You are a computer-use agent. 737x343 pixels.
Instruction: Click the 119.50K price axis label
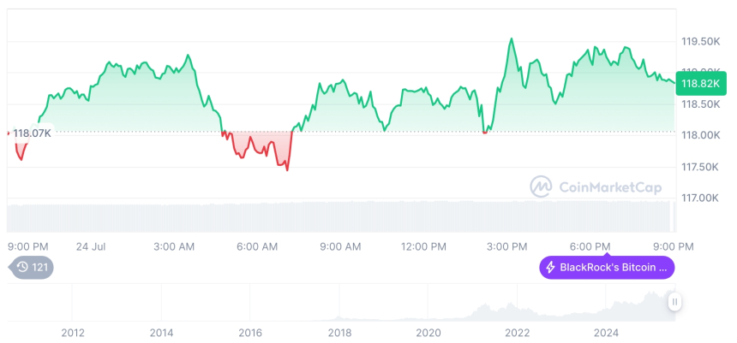coord(700,41)
